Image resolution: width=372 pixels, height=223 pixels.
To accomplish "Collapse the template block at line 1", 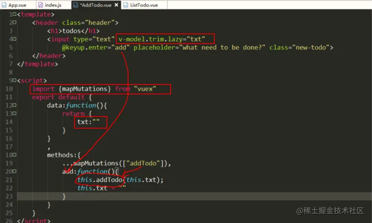I will click(14, 14).
